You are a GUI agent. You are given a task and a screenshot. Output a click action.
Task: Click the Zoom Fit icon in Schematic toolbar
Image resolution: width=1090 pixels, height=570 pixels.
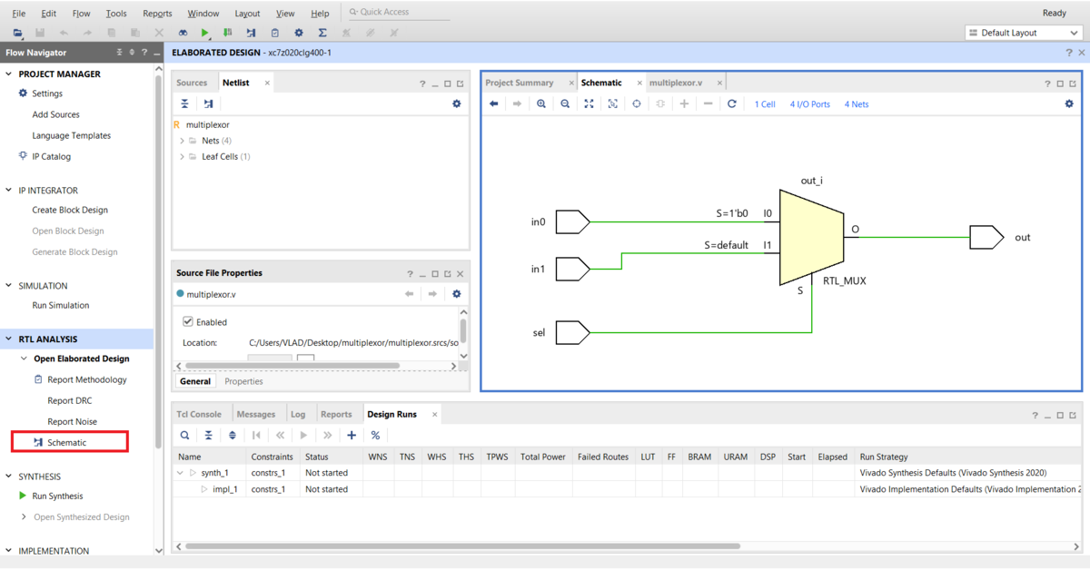pyautogui.click(x=589, y=104)
